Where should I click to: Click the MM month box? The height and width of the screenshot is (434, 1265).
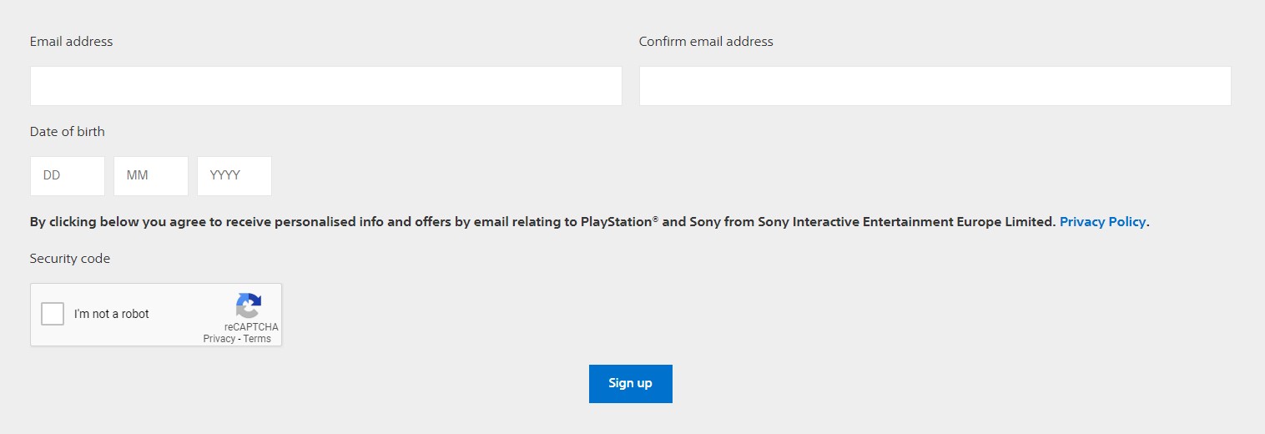tap(151, 176)
